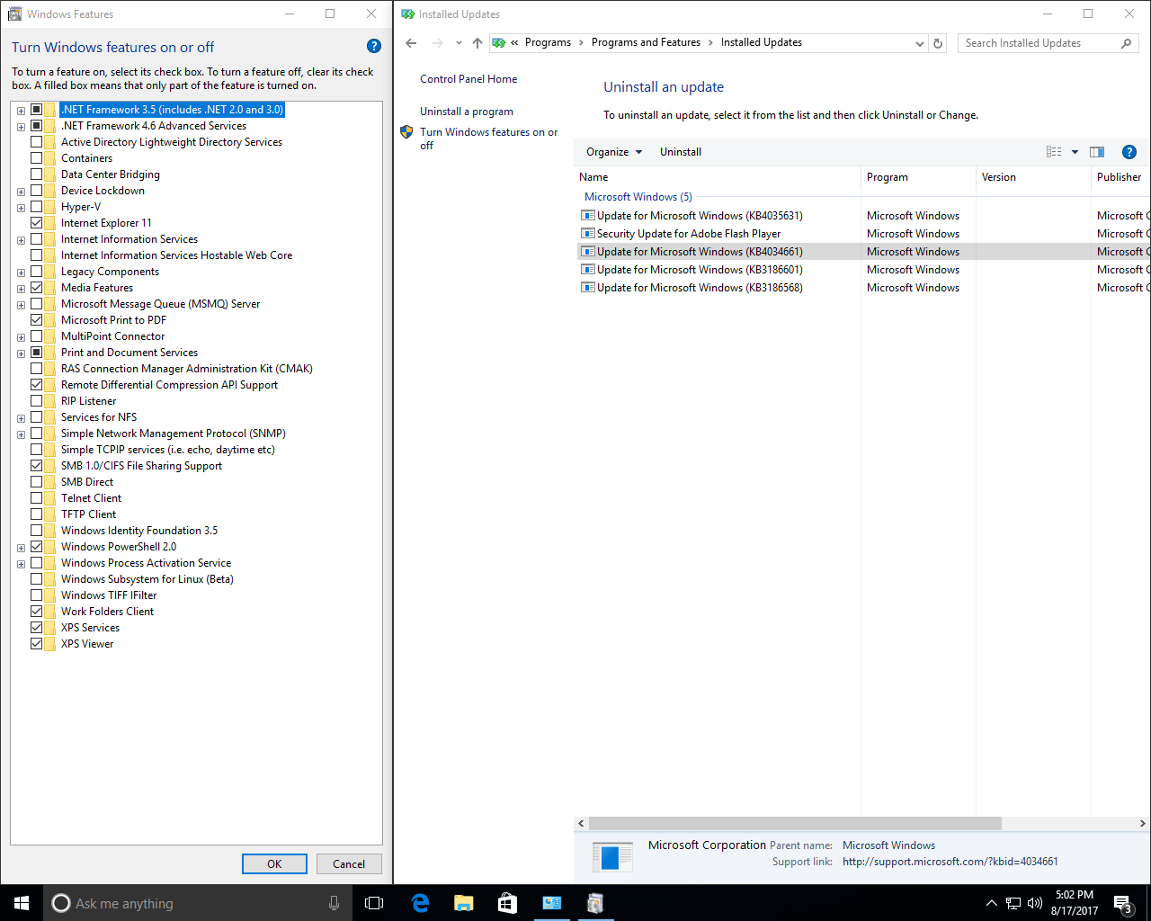Toggle Work Folders Client checkbox
Screen dimensions: 1151x921
[37, 612]
